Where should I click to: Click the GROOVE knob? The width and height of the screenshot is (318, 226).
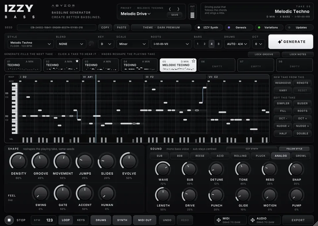coord(40,161)
